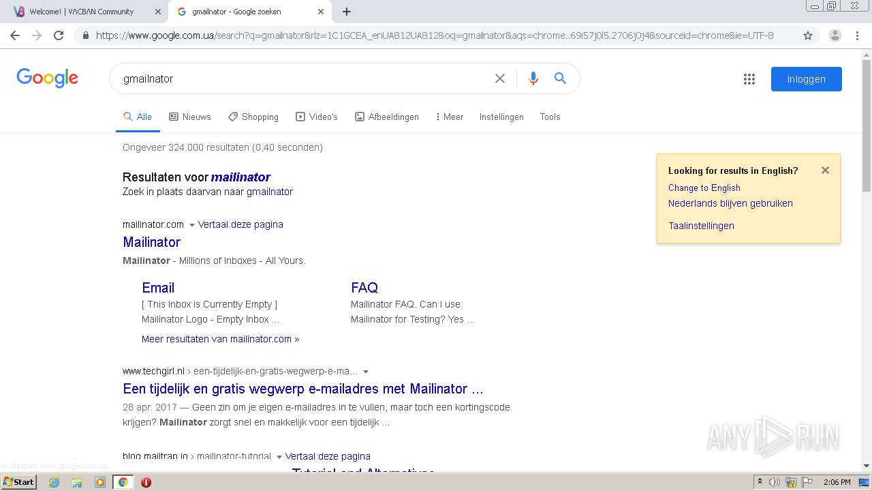This screenshot has width=872, height=491.
Task: Close the language suggestion box
Action: pos(825,170)
